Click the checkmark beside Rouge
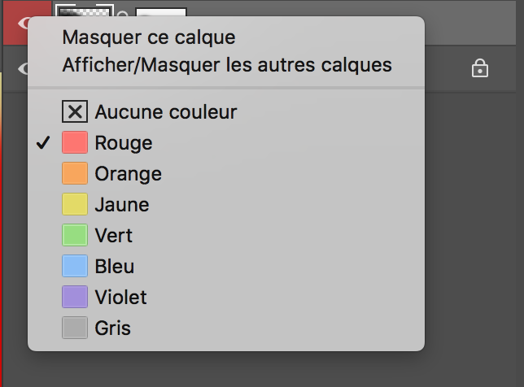Image resolution: width=524 pixels, height=387 pixels. (44, 143)
